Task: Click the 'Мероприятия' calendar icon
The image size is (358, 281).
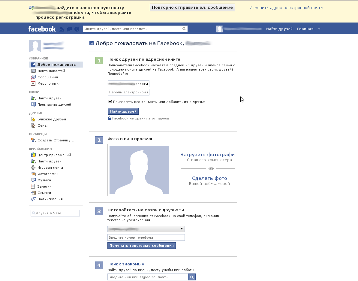Action: [x=33, y=83]
